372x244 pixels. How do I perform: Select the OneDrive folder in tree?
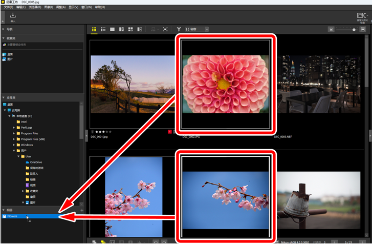point(36,162)
